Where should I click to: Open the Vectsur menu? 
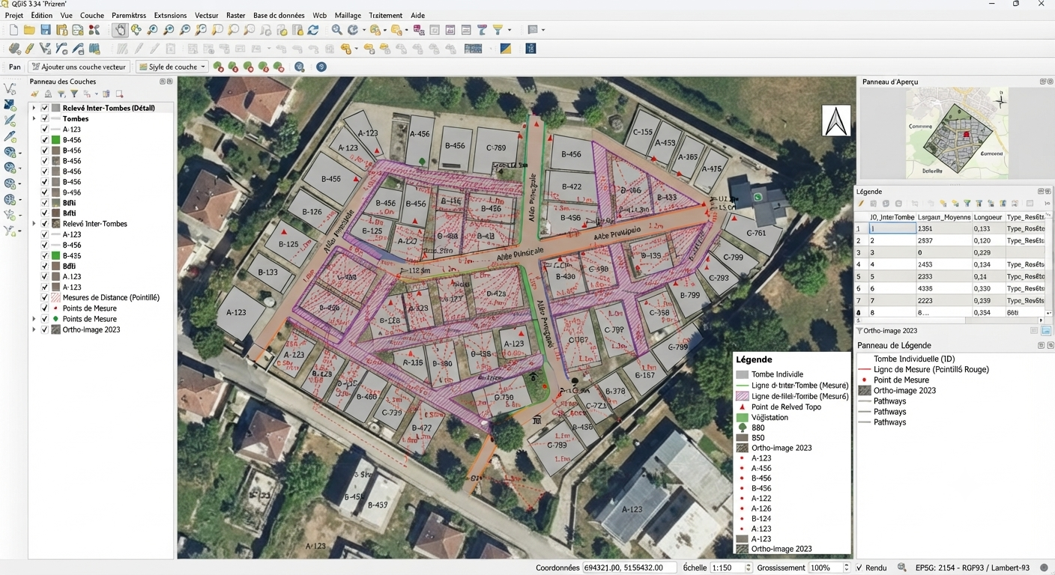click(x=206, y=15)
